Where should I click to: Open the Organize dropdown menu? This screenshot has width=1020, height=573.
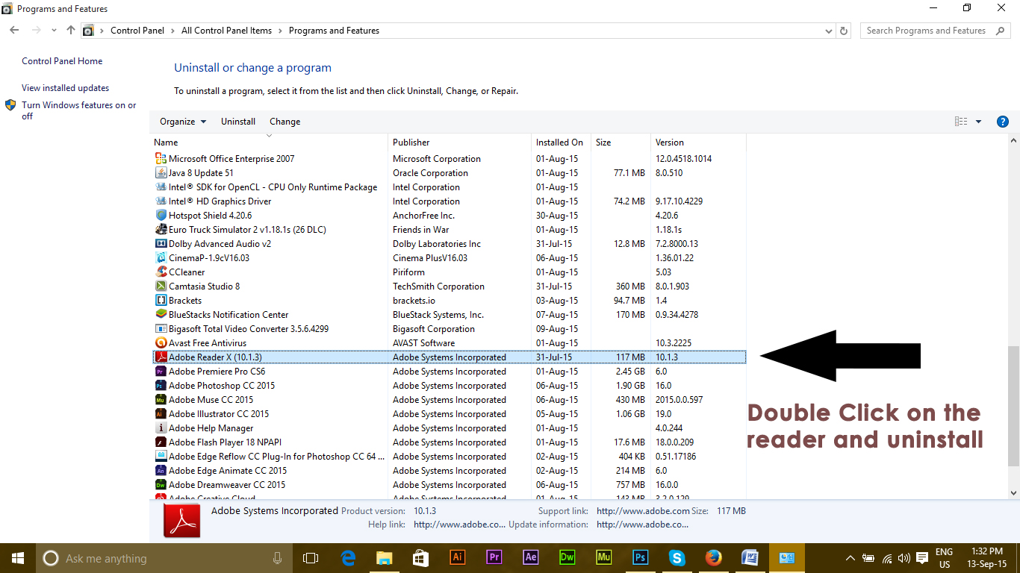[183, 122]
